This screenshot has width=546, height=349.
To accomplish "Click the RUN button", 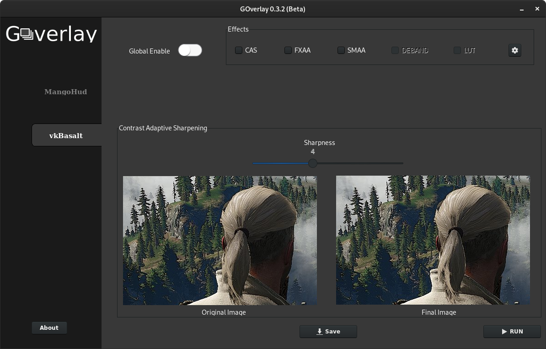I will pos(512,332).
